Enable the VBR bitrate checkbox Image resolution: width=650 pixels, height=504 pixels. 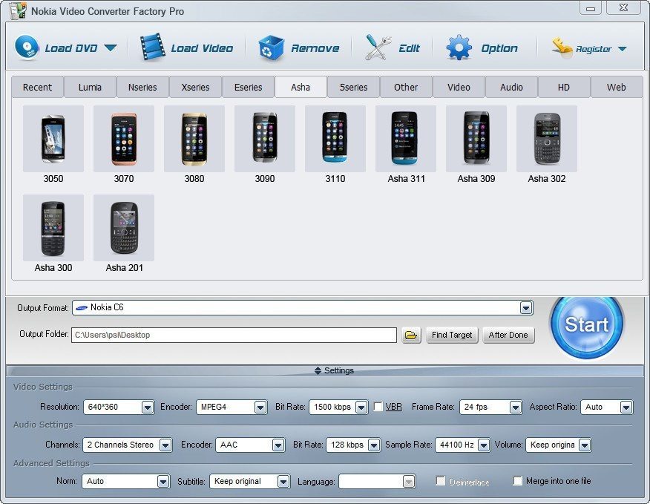pos(379,407)
